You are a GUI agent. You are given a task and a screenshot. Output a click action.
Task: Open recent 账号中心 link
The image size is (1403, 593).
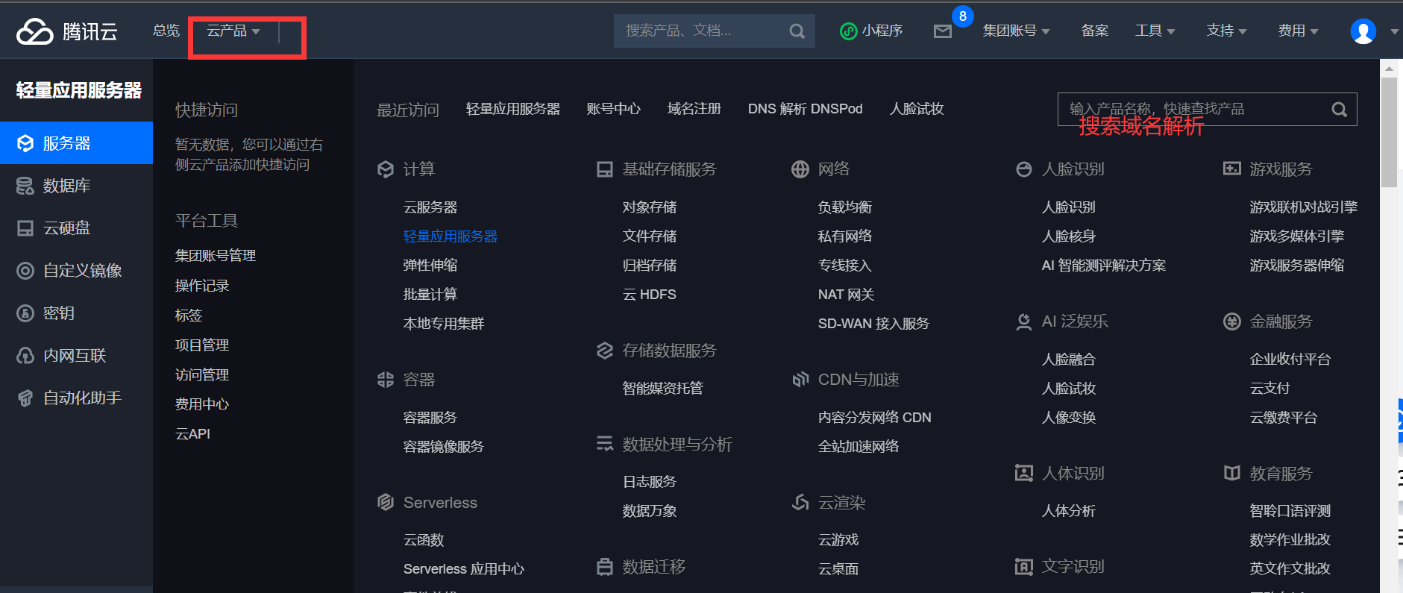click(614, 109)
